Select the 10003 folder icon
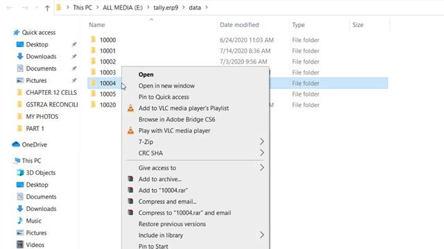 (x=94, y=72)
